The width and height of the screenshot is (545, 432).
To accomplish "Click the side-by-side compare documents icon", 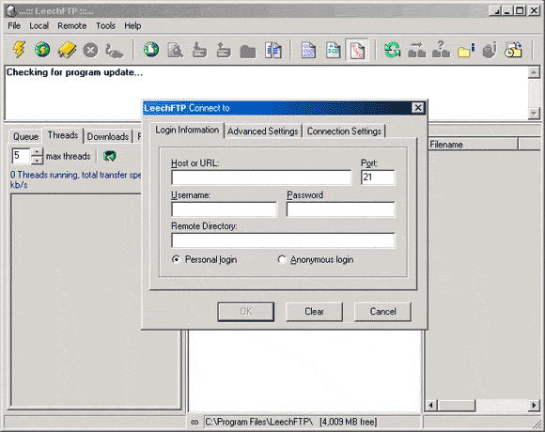I will [x=273, y=51].
